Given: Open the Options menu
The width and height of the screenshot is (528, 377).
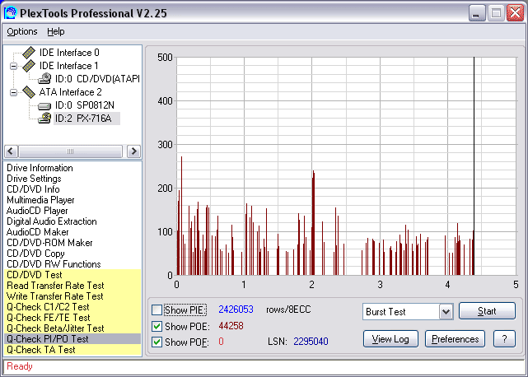Looking at the screenshot, I should click(x=22, y=31).
